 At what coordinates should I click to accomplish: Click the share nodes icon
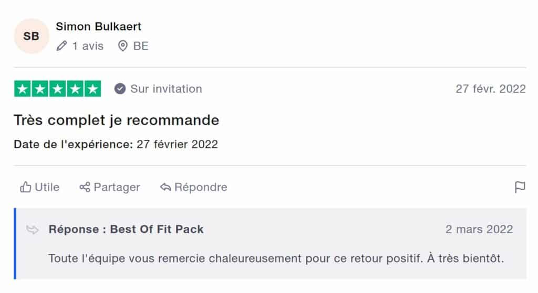pyautogui.click(x=85, y=187)
